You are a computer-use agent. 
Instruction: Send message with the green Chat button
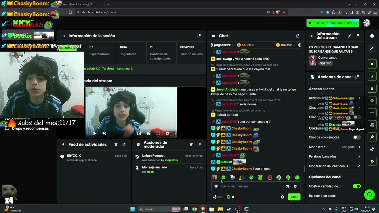click(294, 197)
